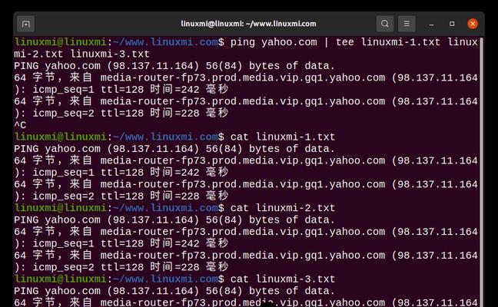
Task: Click the first PING yahoo.com output line
Action: coord(174,66)
